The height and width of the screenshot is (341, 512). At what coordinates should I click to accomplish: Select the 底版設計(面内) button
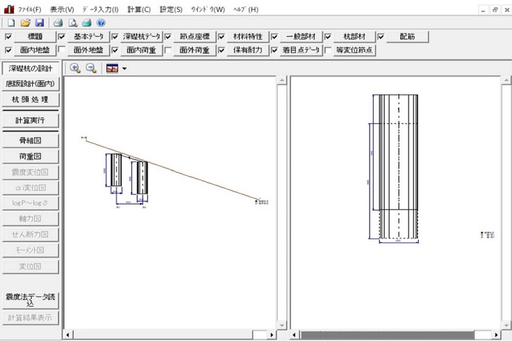(30, 84)
